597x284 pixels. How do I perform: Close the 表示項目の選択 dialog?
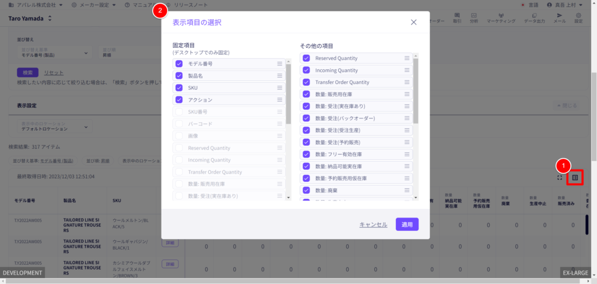click(x=414, y=23)
